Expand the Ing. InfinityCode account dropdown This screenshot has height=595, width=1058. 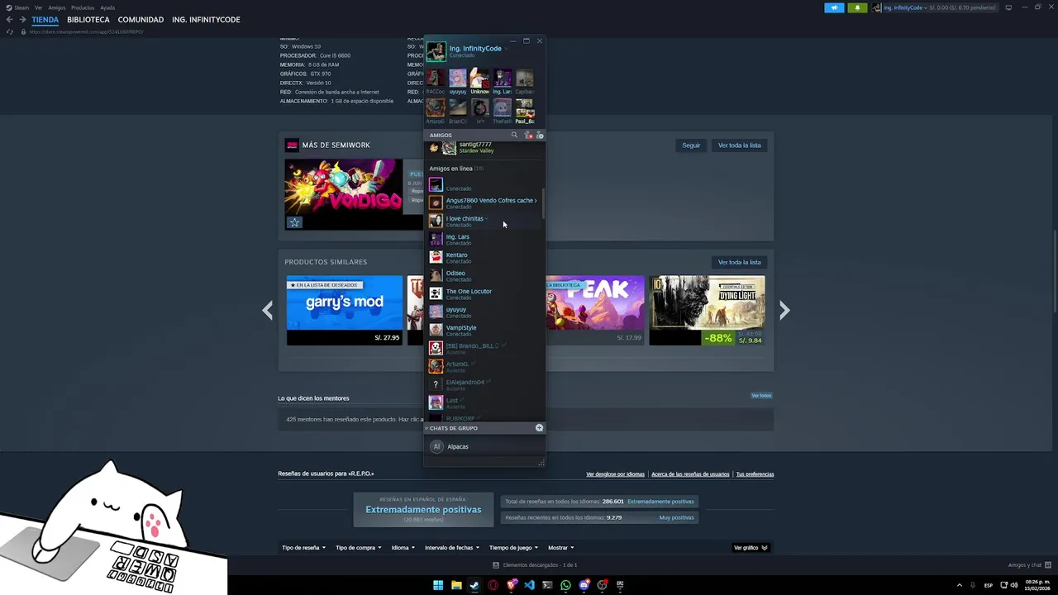click(x=927, y=7)
